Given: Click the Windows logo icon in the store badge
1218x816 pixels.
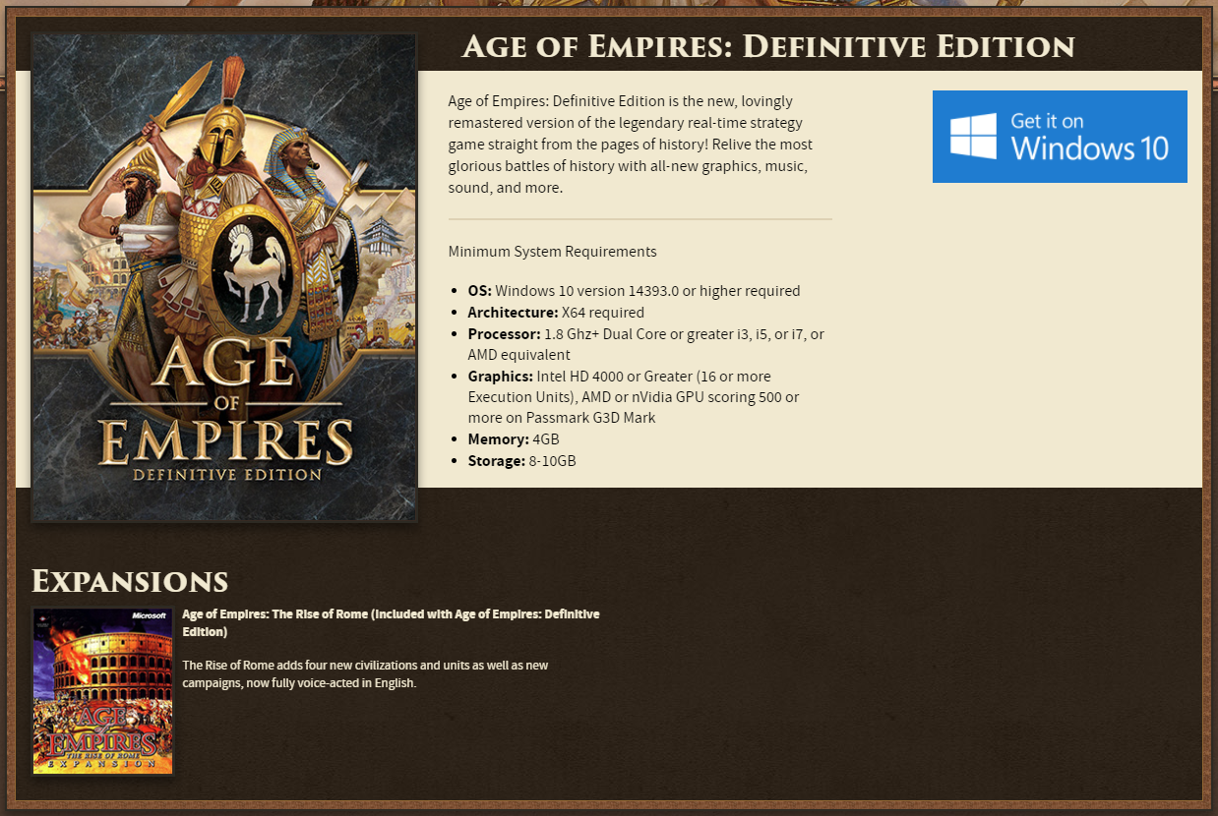Looking at the screenshot, I should pos(972,136).
